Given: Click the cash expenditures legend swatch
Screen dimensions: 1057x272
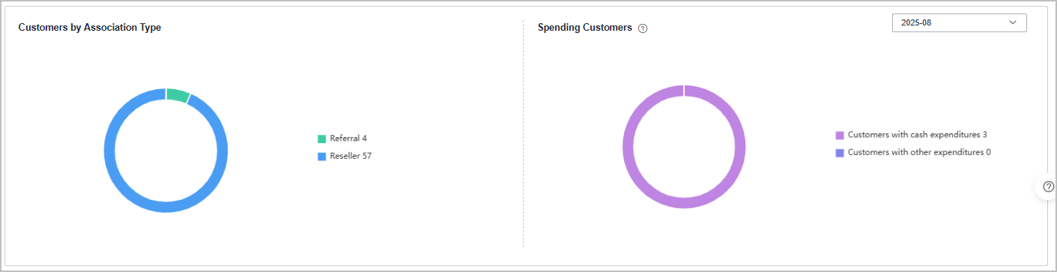Looking at the screenshot, I should tap(840, 136).
